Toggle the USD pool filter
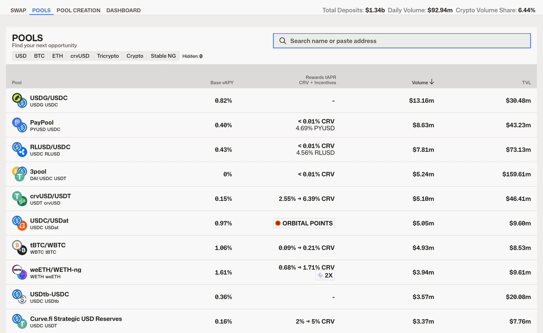The height and width of the screenshot is (333, 543). [21, 56]
